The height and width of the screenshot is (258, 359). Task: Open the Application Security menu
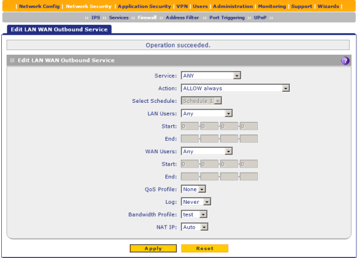[144, 6]
